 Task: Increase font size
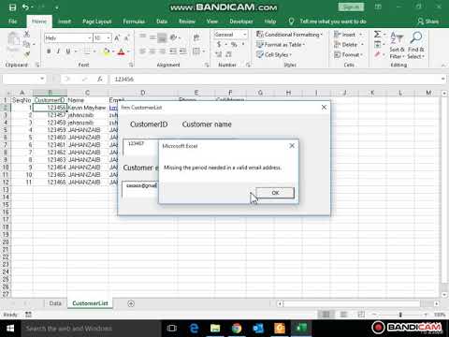[117, 38]
